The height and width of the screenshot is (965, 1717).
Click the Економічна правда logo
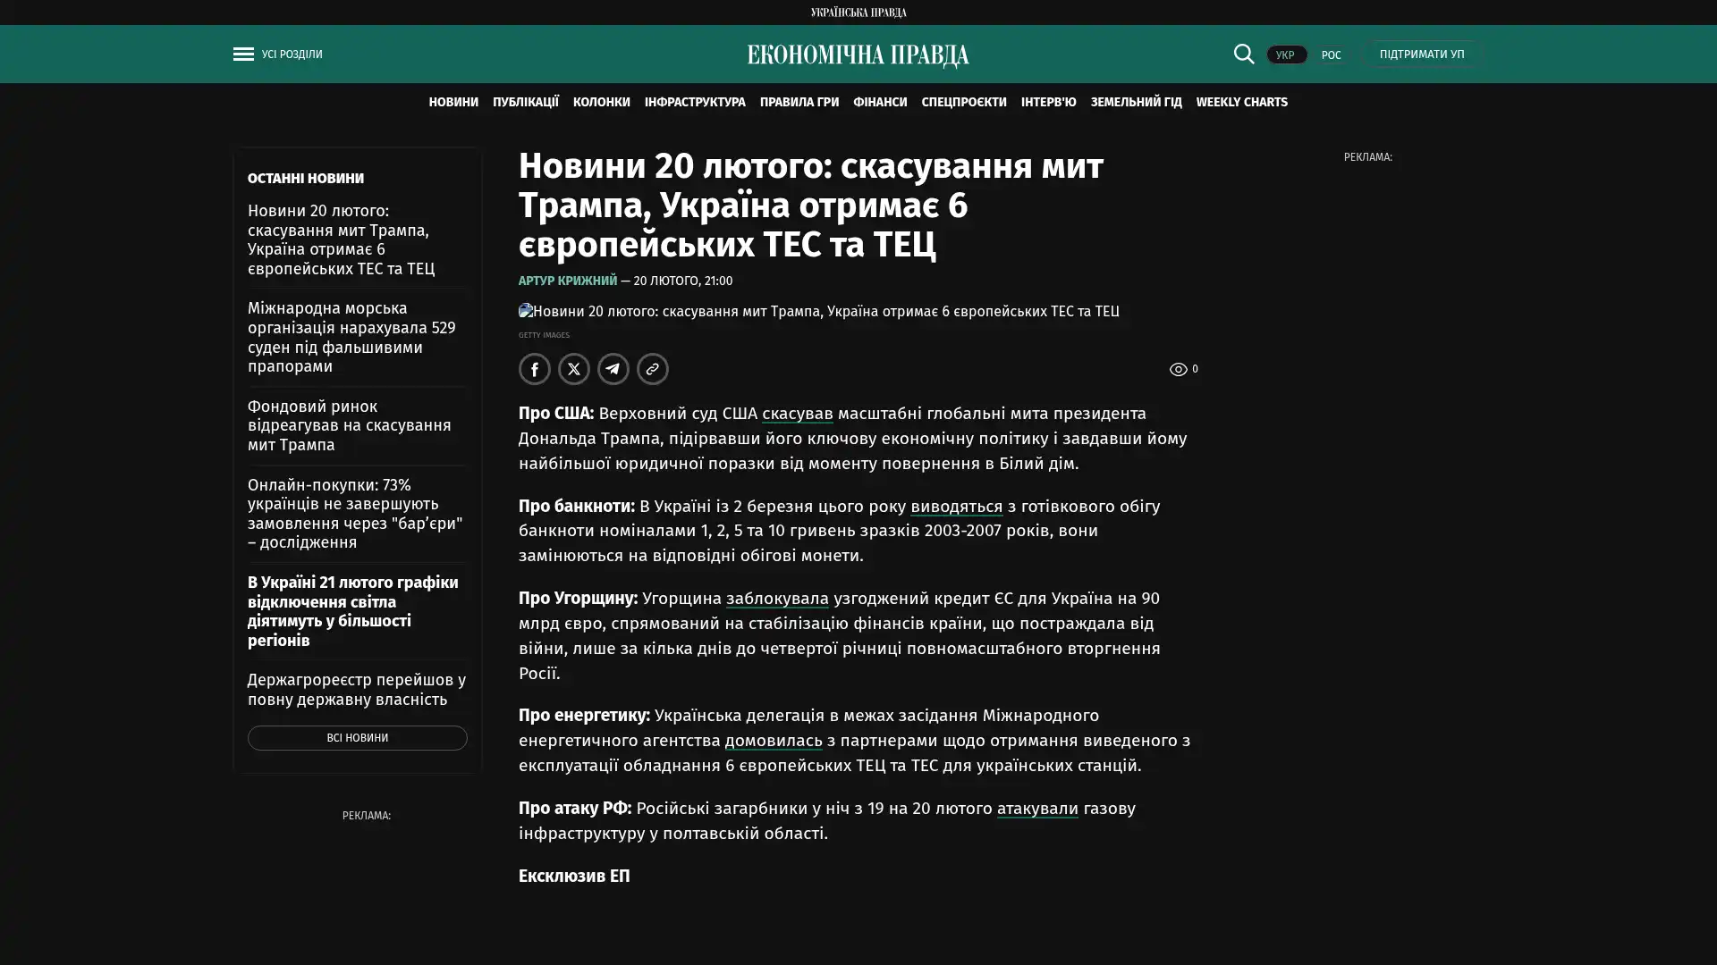[x=858, y=55]
